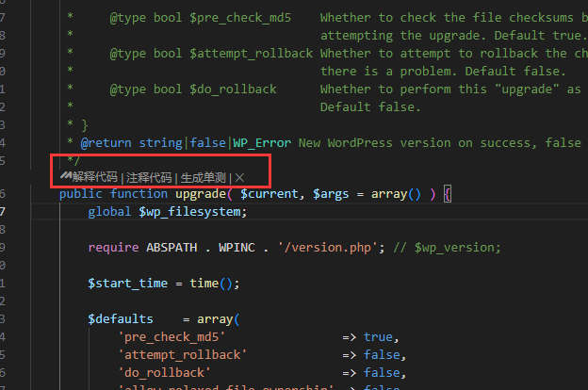The width and height of the screenshot is (588, 390).
Task: Click the 生成单测 code lens link
Action: (203, 177)
